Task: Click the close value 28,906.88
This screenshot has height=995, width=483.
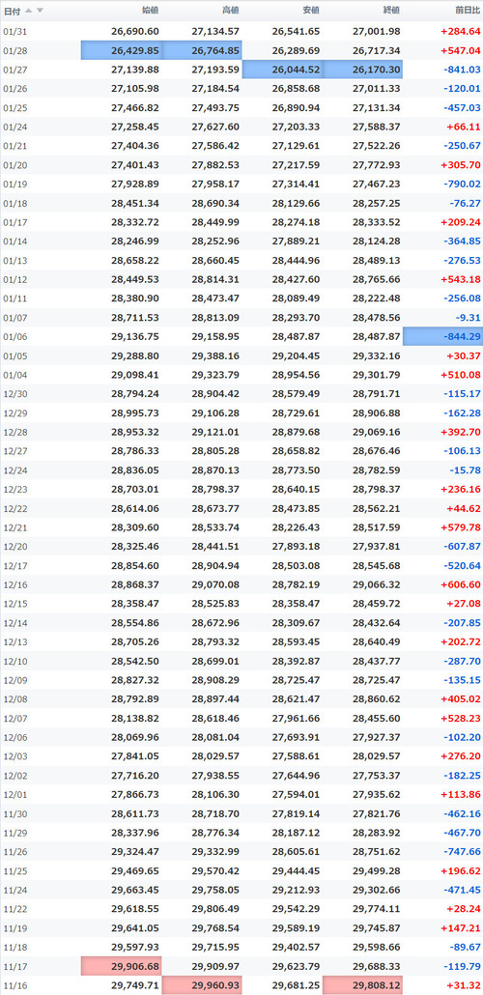Action: [377, 413]
